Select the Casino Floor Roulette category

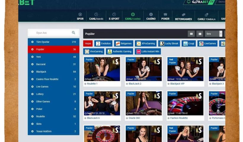(54, 79)
